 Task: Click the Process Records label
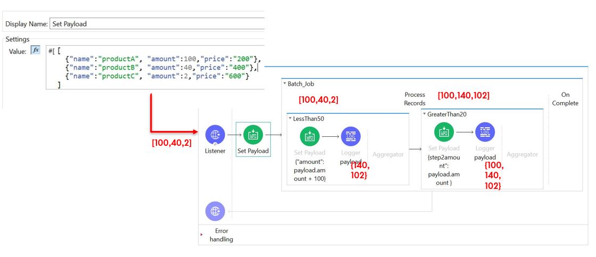click(x=415, y=99)
